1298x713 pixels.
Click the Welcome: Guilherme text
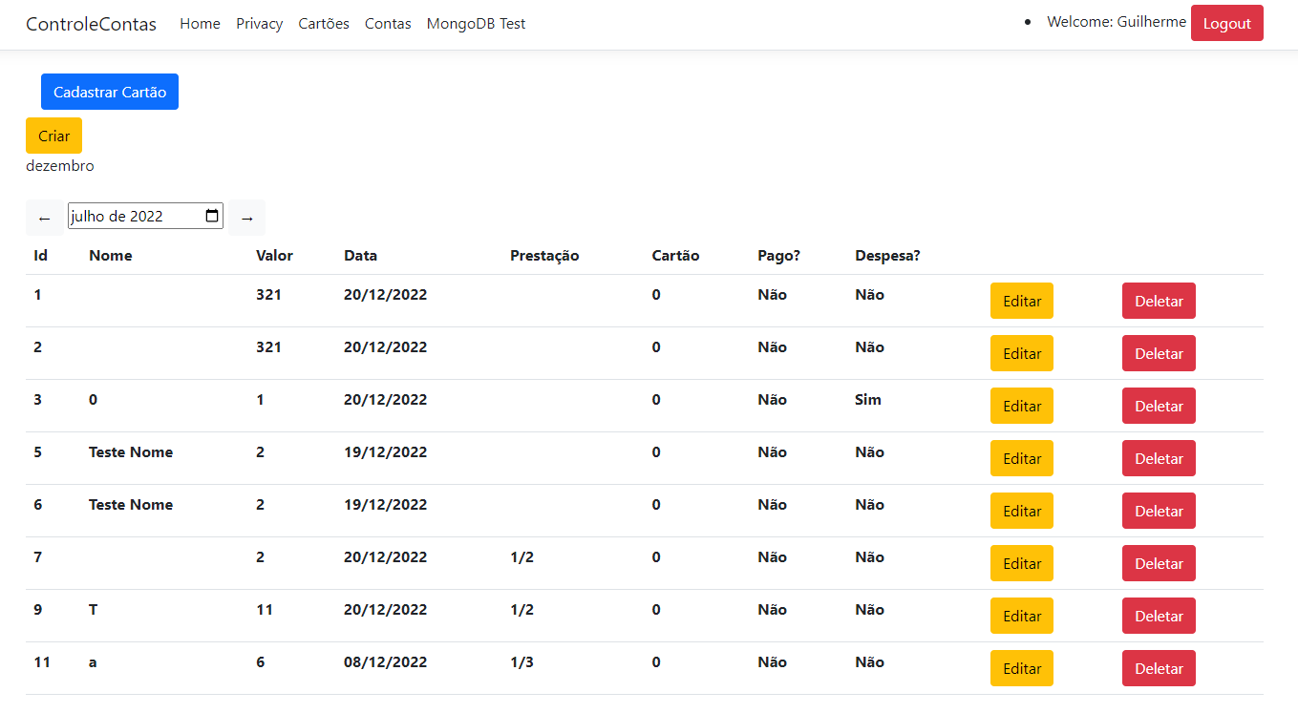[1117, 22]
